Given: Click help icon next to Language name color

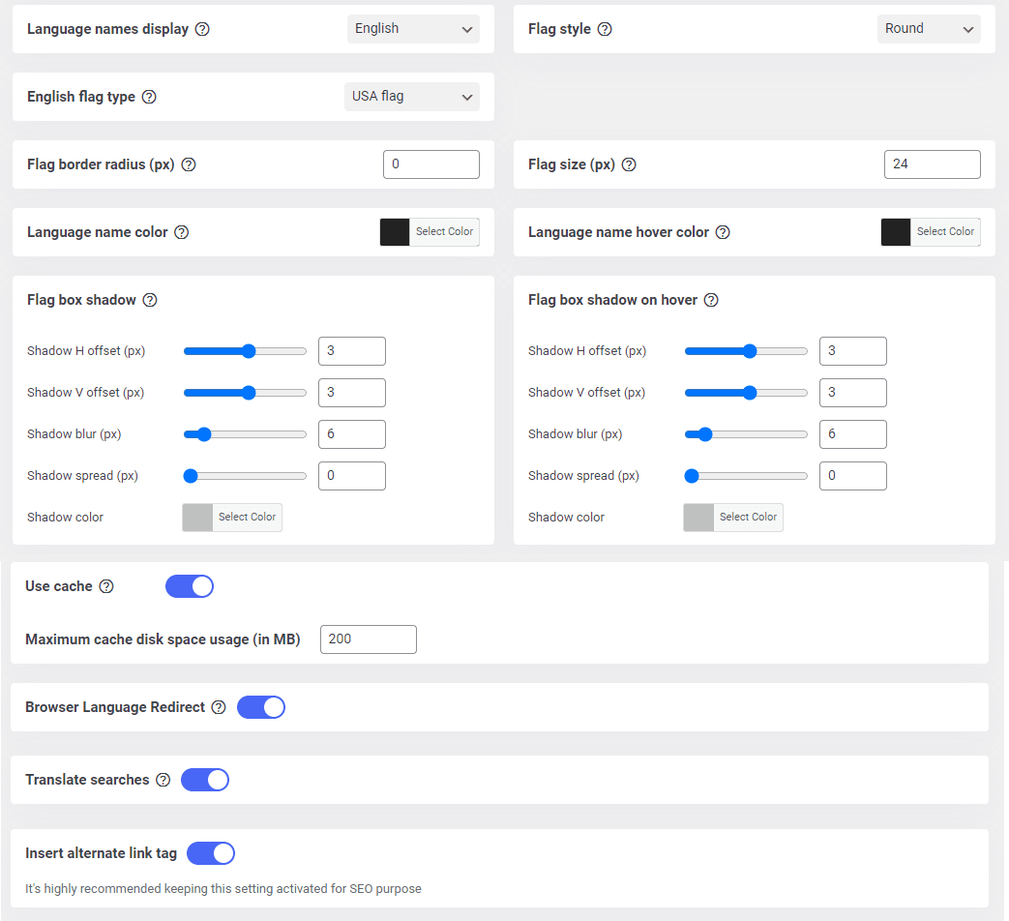Looking at the screenshot, I should click(182, 231).
